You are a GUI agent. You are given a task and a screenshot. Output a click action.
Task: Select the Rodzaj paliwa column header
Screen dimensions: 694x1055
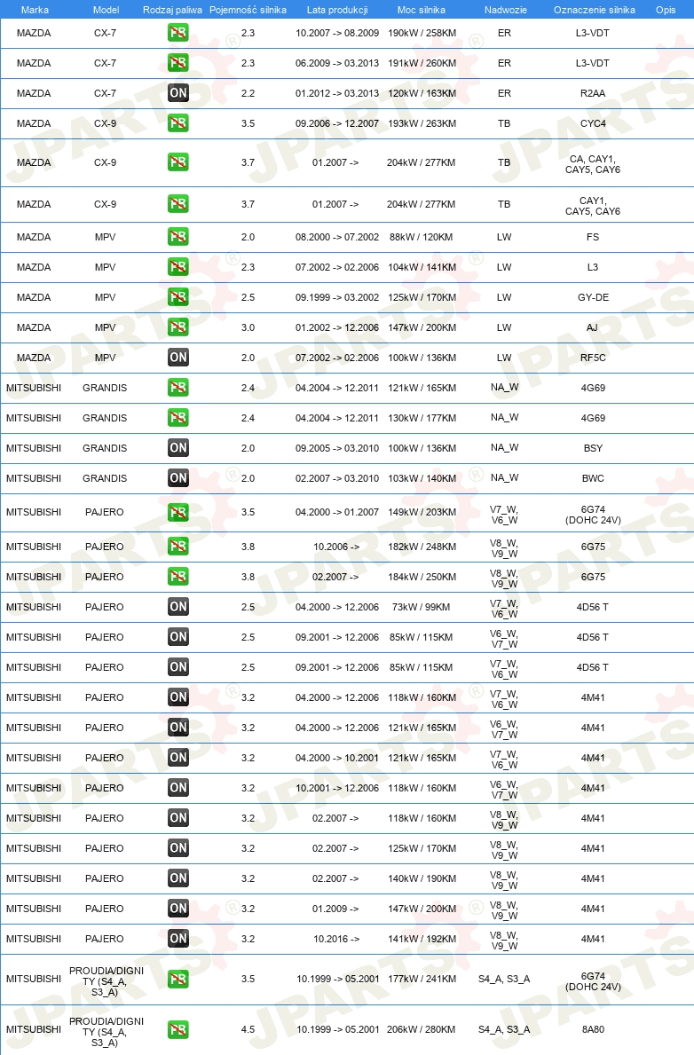(x=172, y=10)
